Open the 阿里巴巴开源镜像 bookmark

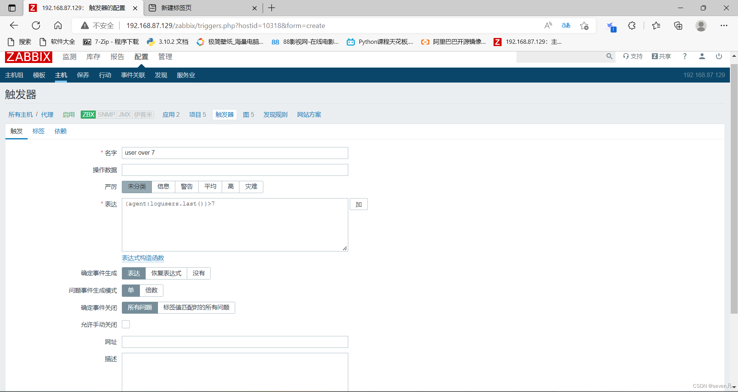click(454, 42)
